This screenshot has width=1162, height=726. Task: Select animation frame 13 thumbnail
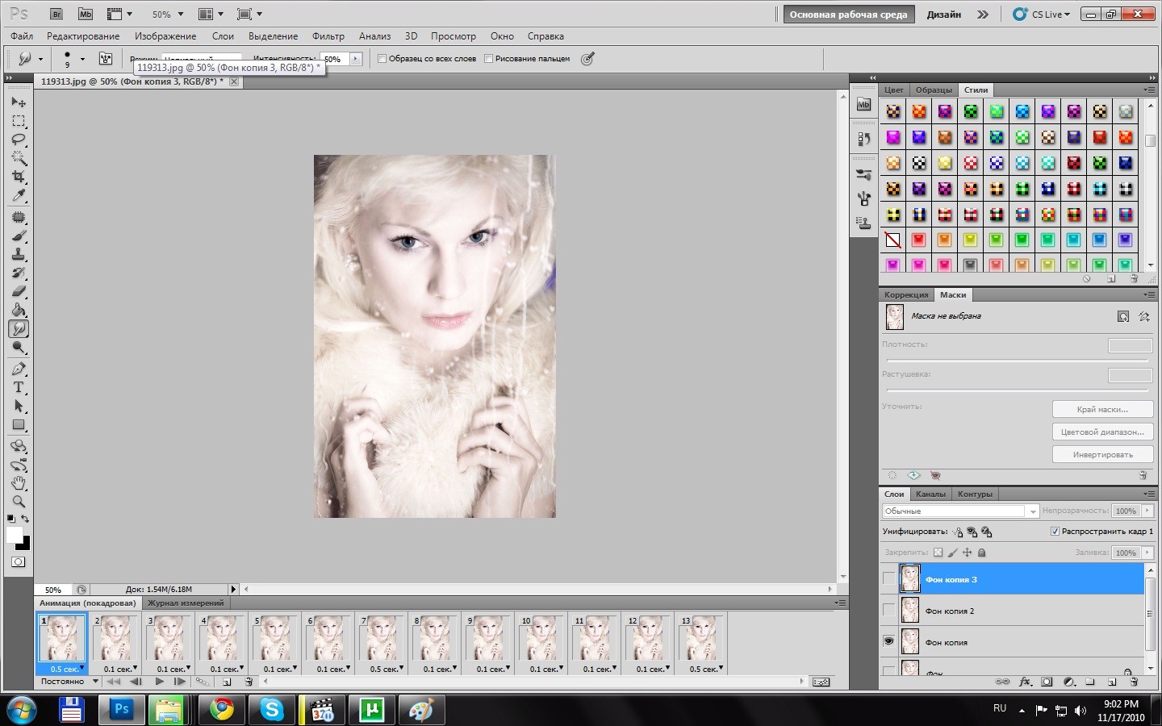pyautogui.click(x=701, y=637)
